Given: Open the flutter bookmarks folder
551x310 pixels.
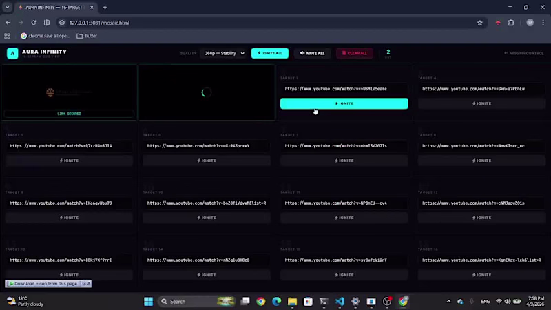Looking at the screenshot, I should 87,36.
